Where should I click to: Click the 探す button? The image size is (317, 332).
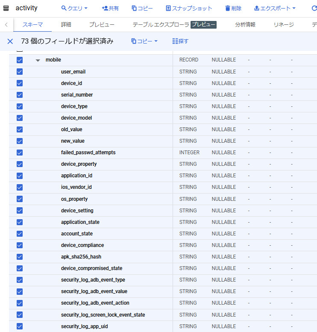[x=180, y=41]
